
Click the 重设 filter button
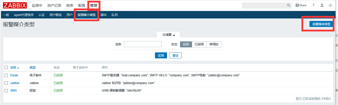176,55
